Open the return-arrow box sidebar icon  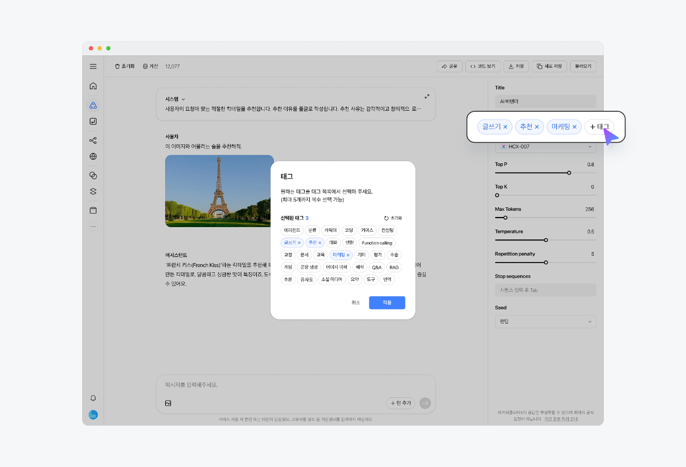(x=93, y=122)
